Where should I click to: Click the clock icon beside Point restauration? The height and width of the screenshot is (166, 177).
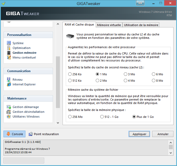pyautogui.click(x=31, y=134)
